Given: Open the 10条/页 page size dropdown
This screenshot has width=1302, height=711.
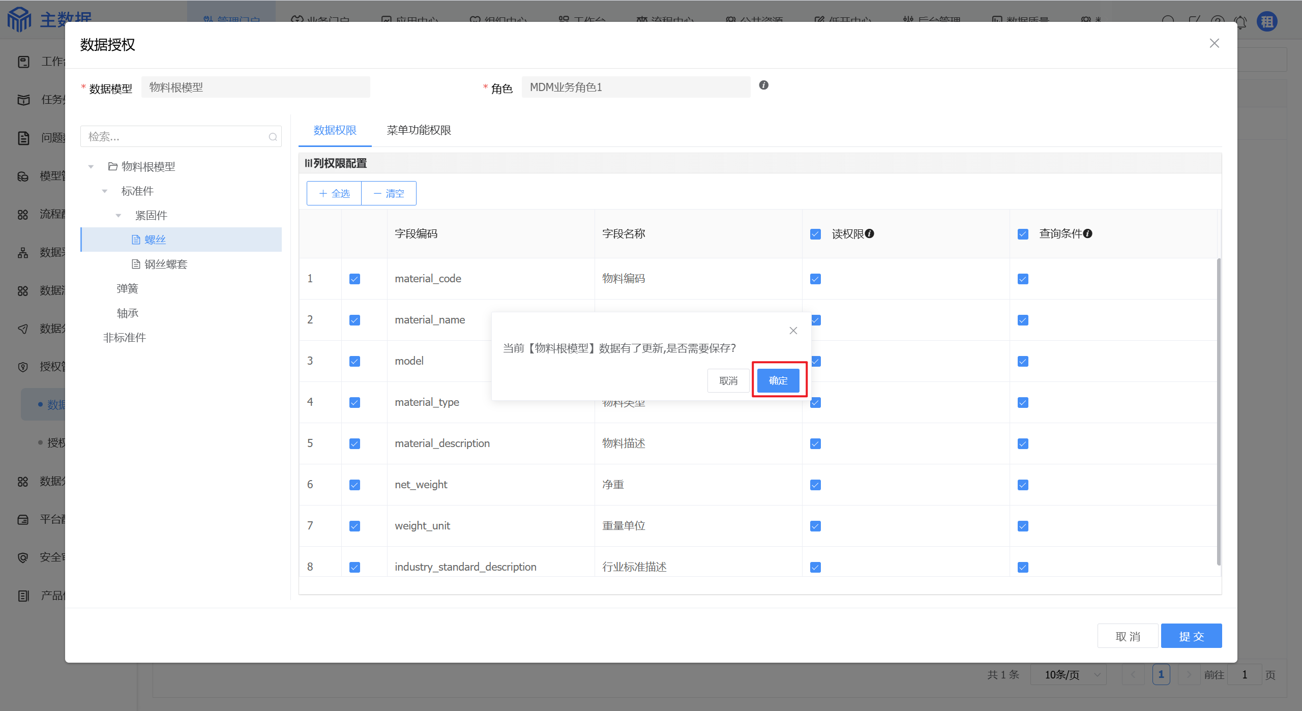Looking at the screenshot, I should (1068, 674).
